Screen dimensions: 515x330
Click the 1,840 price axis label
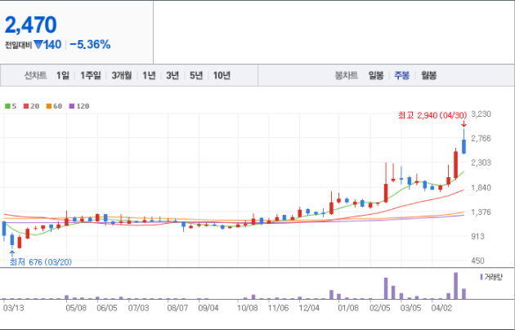(x=481, y=187)
